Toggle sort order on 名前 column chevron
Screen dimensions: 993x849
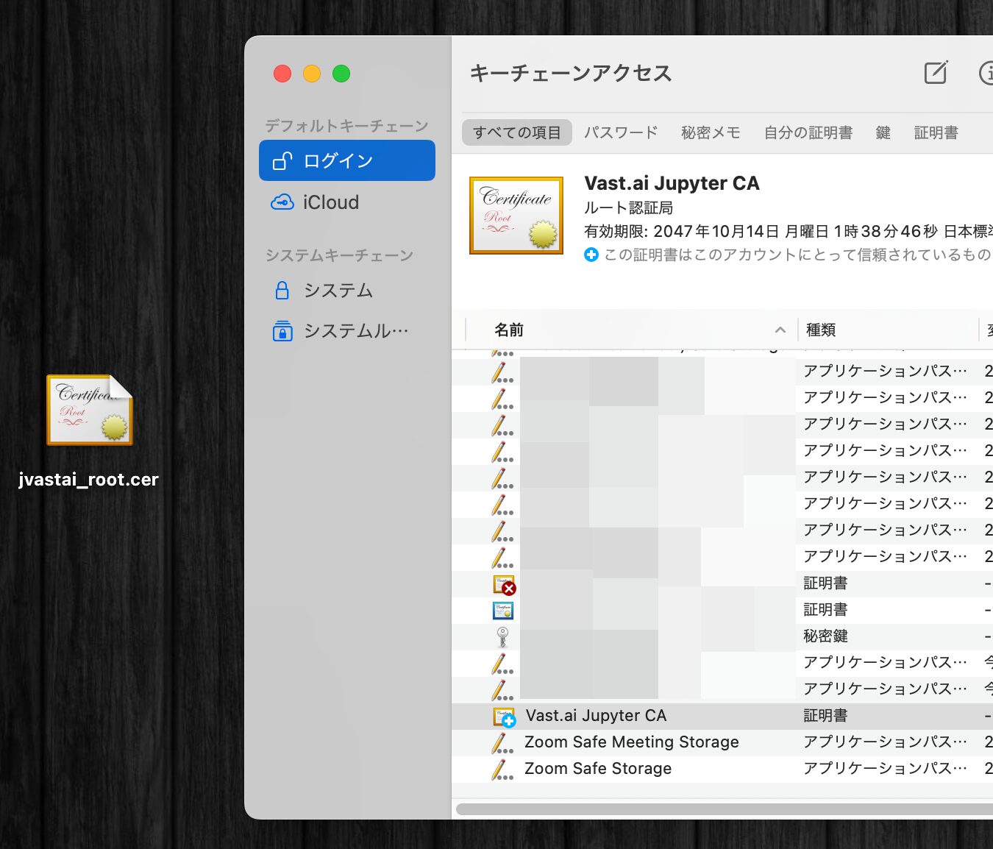pyautogui.click(x=780, y=330)
